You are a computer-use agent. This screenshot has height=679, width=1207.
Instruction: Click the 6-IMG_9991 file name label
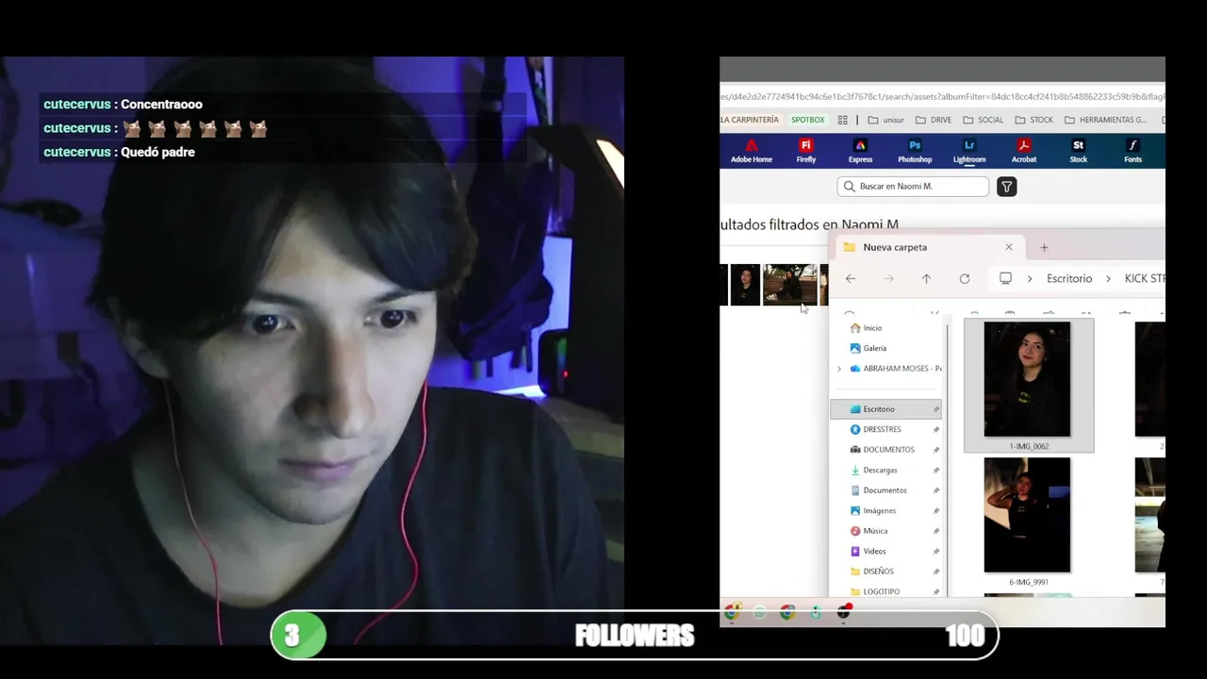1029,582
